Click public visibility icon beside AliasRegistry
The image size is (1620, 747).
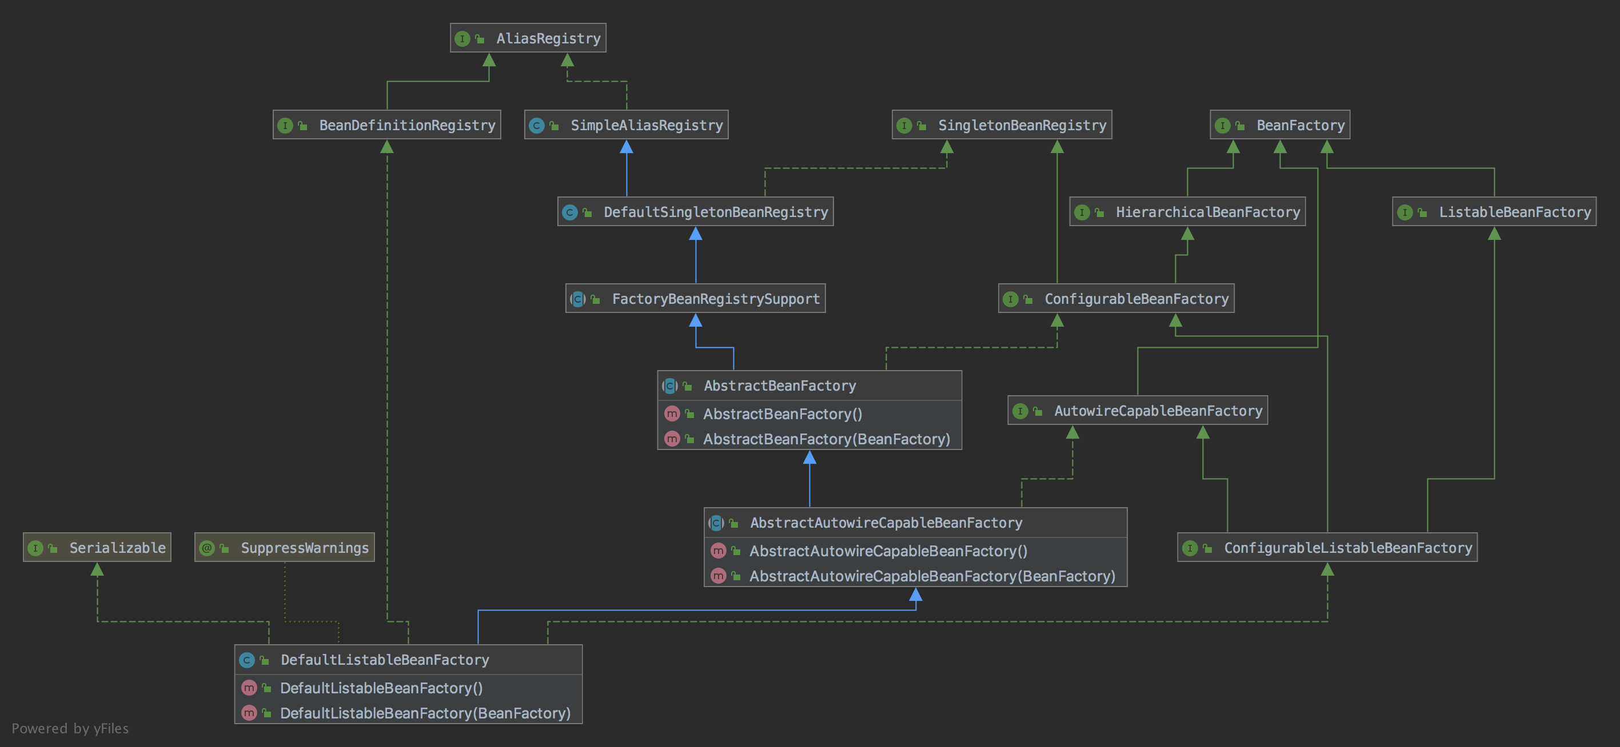click(480, 39)
